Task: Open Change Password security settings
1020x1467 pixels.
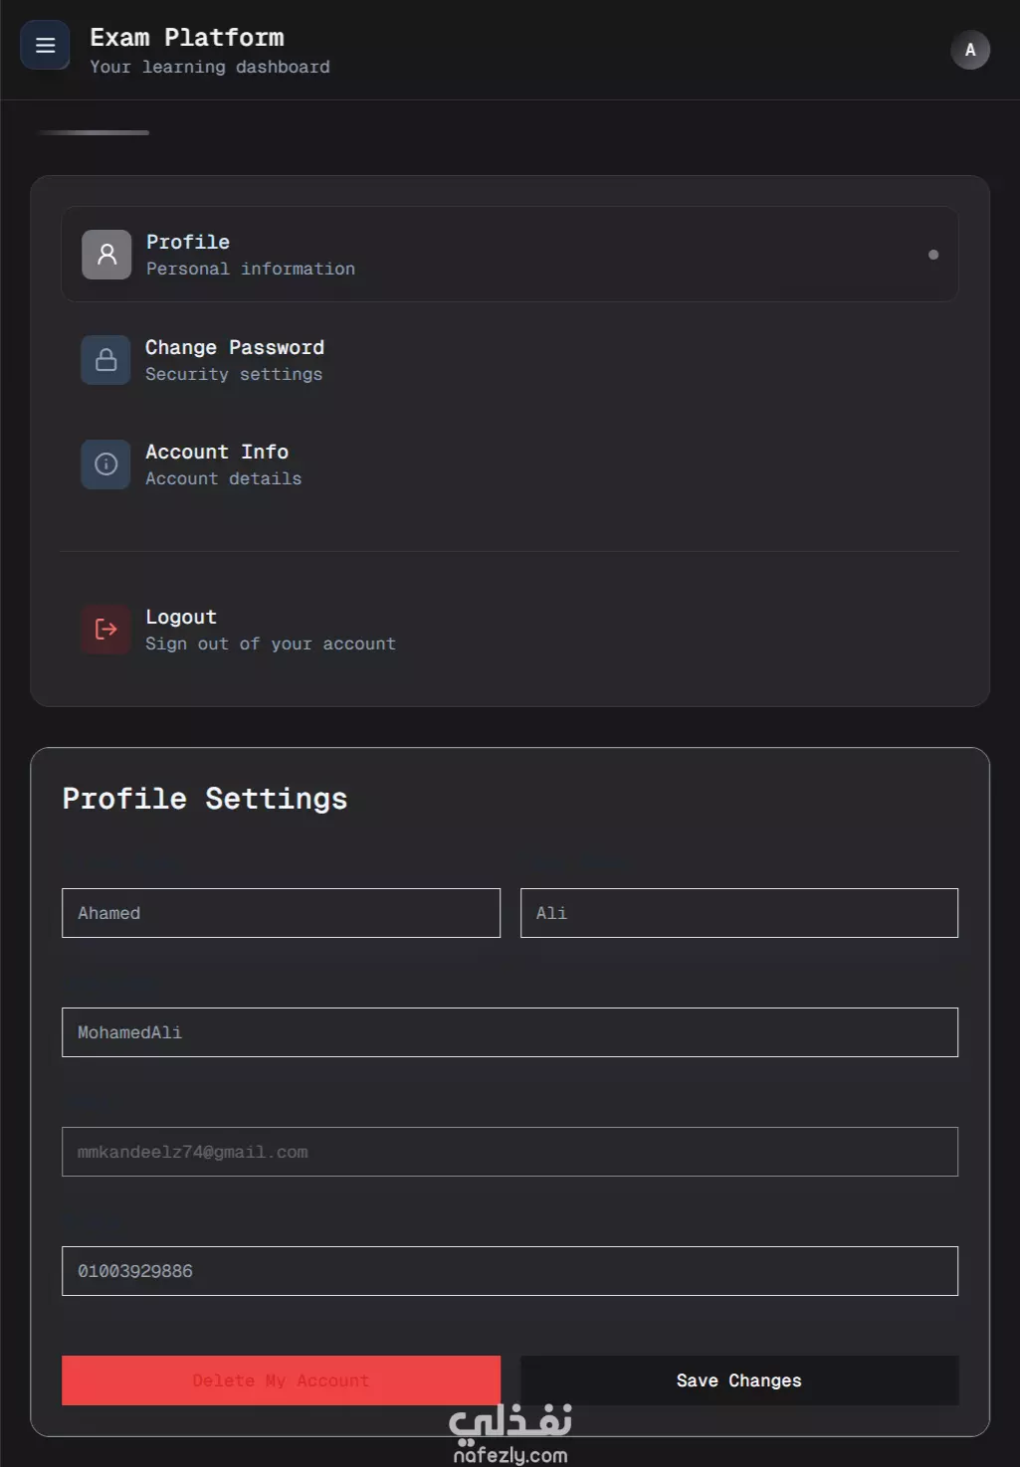Action: [x=235, y=360]
